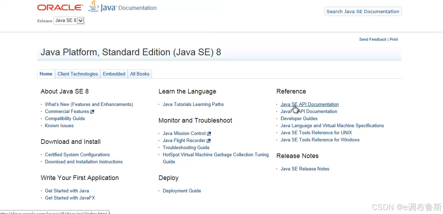Click the Reference heading
This screenshot has height=214, width=443.
pyautogui.click(x=291, y=91)
